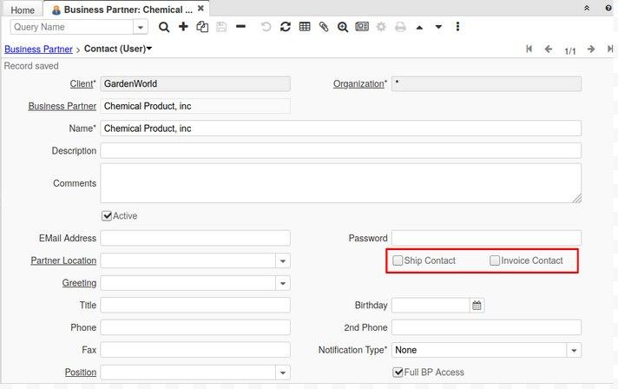Click the Find record magnifier icon
Image resolution: width=618 pixels, height=389 pixels.
(164, 27)
